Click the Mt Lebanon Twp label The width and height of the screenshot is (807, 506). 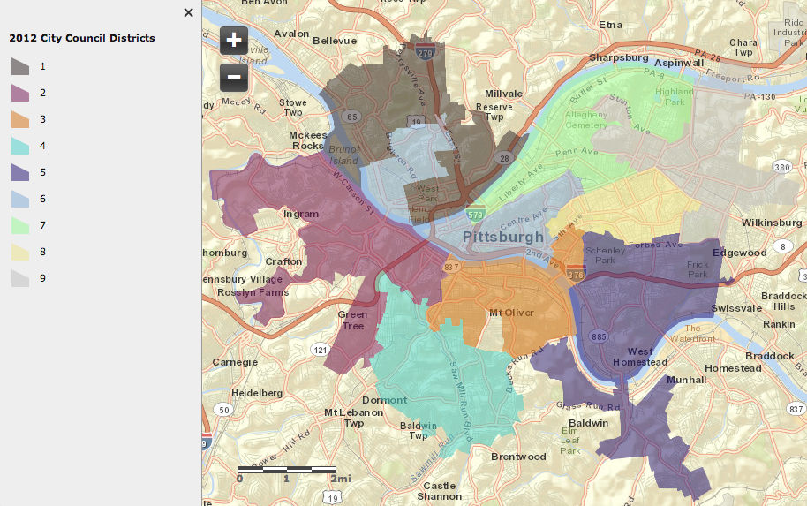(353, 418)
